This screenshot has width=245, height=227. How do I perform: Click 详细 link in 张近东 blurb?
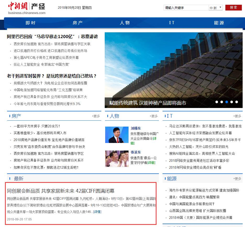coord(151,163)
